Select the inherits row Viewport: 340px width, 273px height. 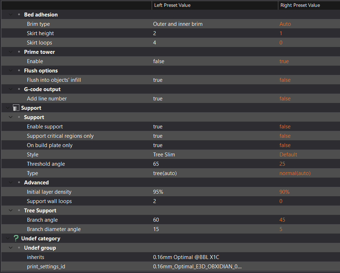click(171, 257)
